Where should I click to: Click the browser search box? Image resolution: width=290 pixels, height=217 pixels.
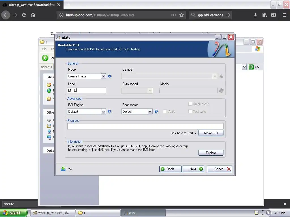[210, 15]
